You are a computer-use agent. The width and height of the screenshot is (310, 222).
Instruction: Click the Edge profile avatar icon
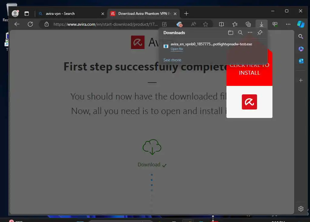(15, 13)
